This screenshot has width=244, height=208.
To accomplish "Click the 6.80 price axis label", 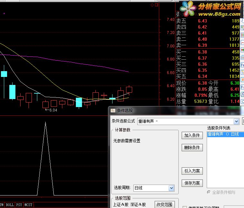I will click(171, 59).
